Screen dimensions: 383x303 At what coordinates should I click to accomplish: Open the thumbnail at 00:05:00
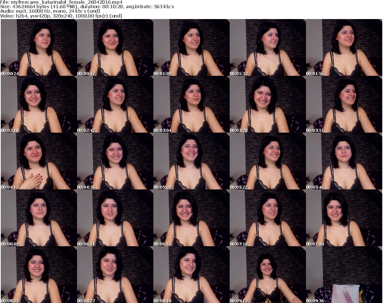pyautogui.click(x=191, y=161)
